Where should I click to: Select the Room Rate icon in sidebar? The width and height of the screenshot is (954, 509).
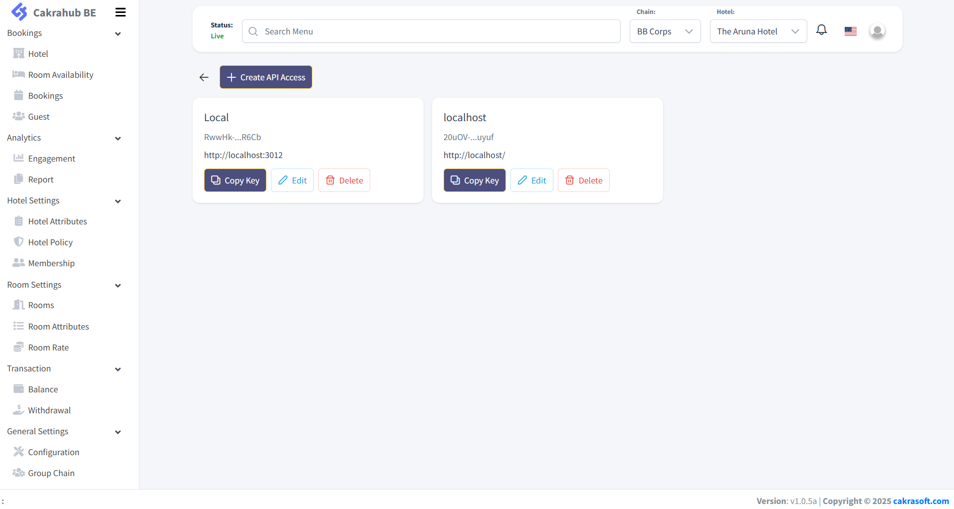18,347
